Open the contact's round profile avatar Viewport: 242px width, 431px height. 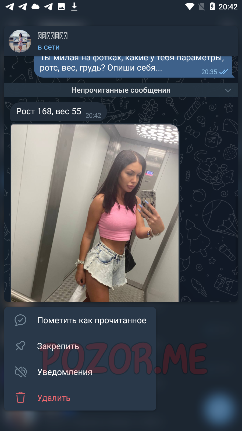coord(20,41)
